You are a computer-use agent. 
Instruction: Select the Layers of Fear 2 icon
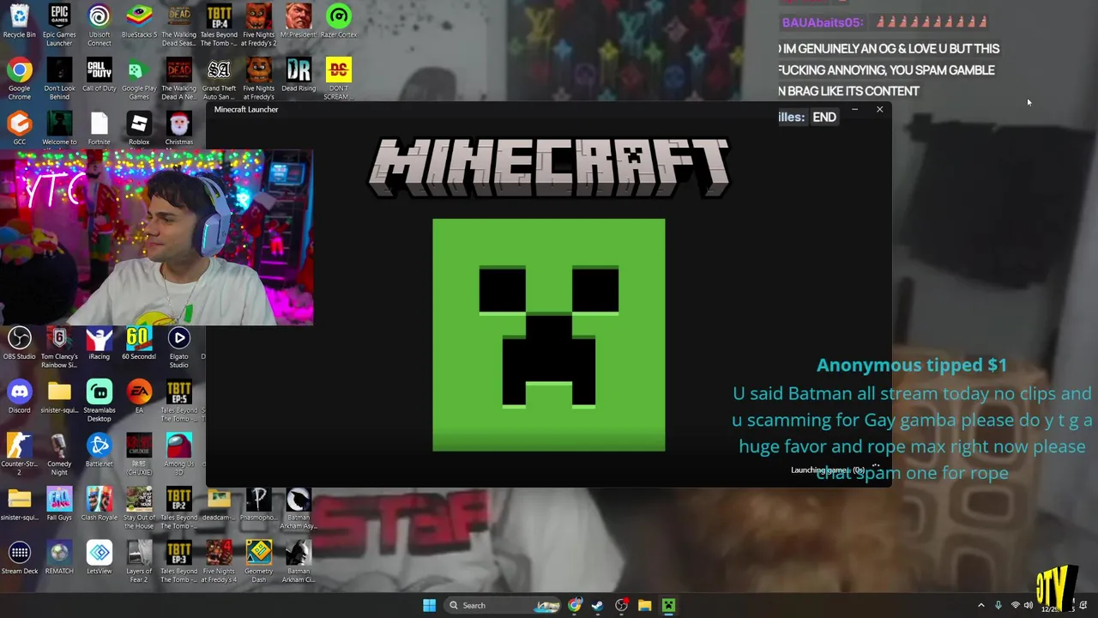point(139,562)
